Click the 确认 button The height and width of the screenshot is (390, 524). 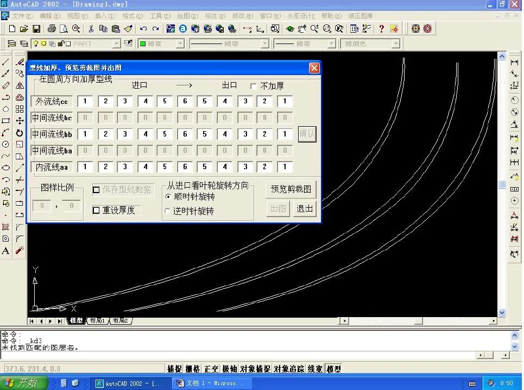[307, 134]
